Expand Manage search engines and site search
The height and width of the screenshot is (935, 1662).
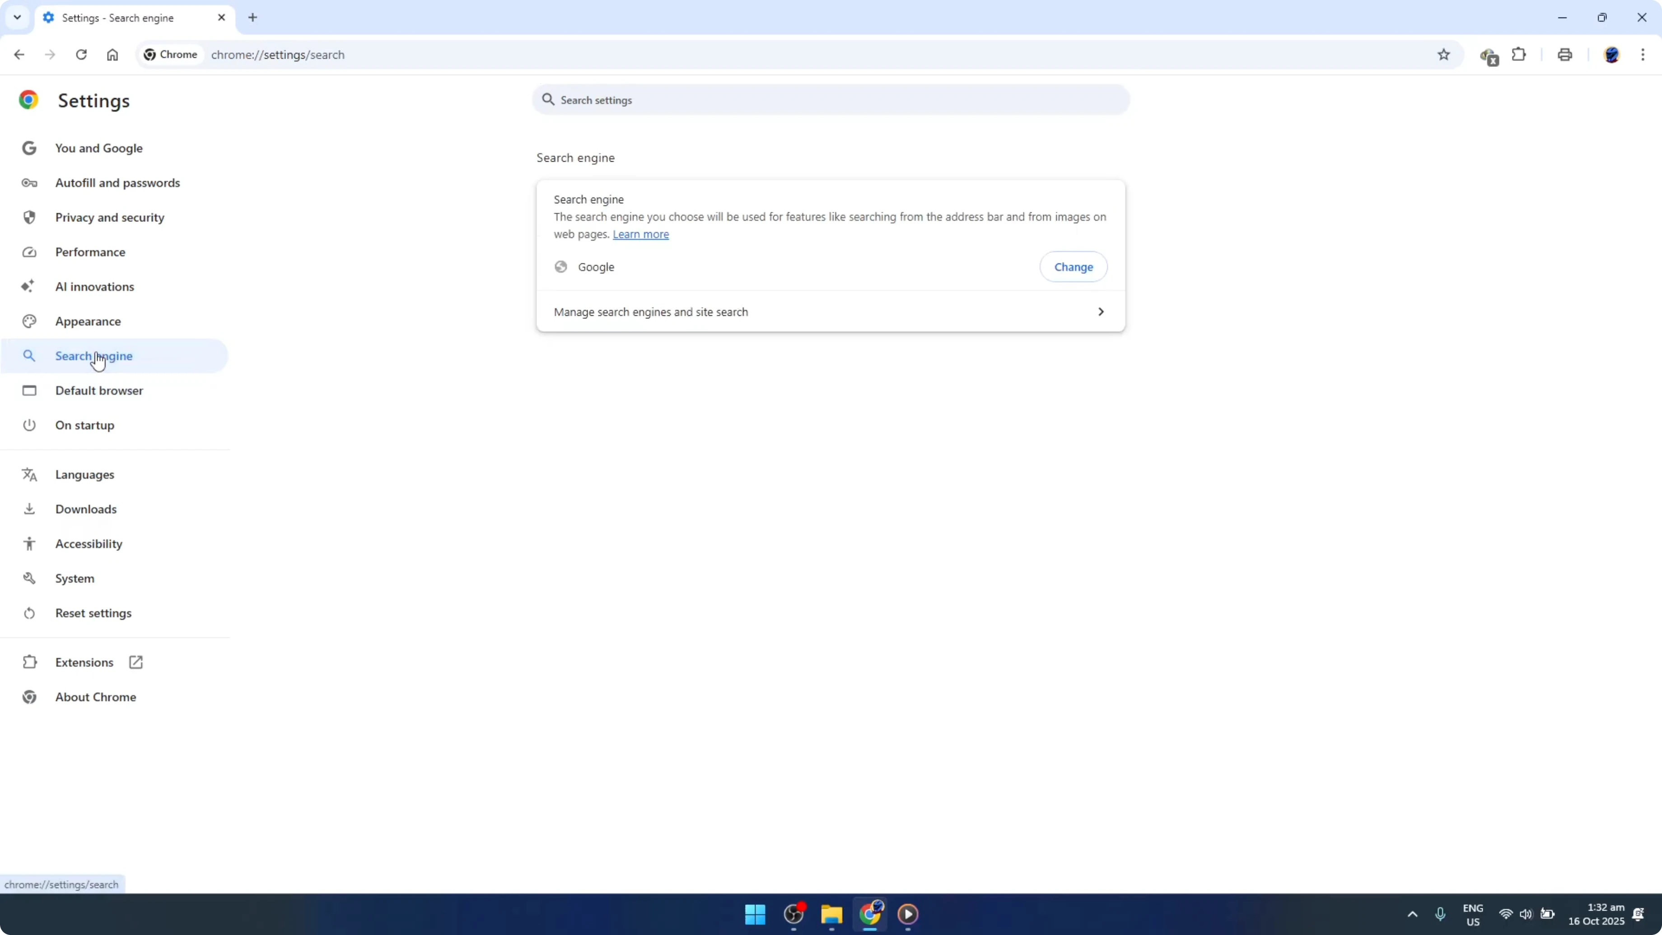[830, 312]
